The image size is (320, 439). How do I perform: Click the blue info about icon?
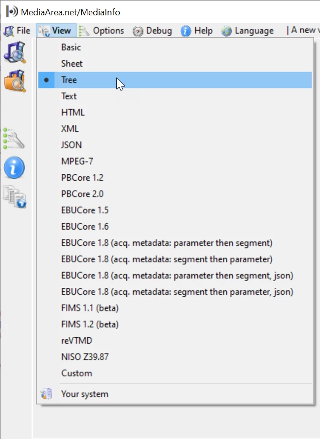click(14, 167)
